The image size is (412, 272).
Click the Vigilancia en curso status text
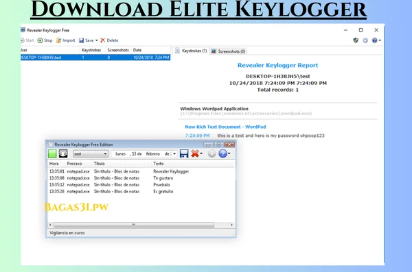pyautogui.click(x=67, y=233)
